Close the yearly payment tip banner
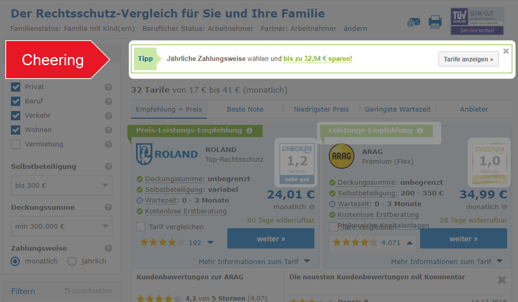Screen dimensions: 518x302 506,51
